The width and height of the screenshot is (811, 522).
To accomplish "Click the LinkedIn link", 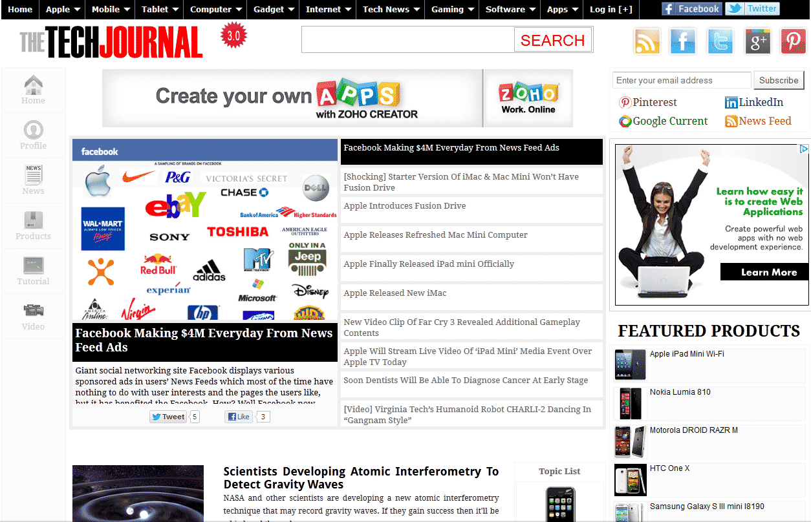I will tap(754, 102).
